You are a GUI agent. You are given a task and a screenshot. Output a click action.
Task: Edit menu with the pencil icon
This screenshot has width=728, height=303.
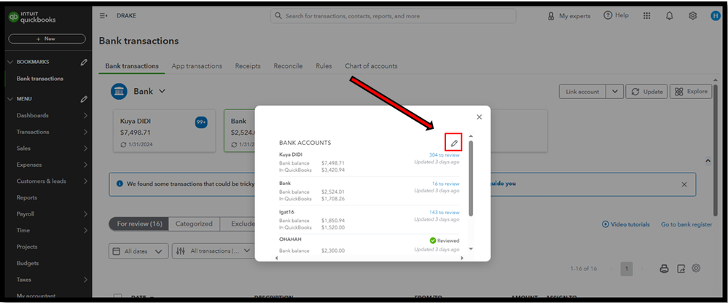pyautogui.click(x=84, y=99)
